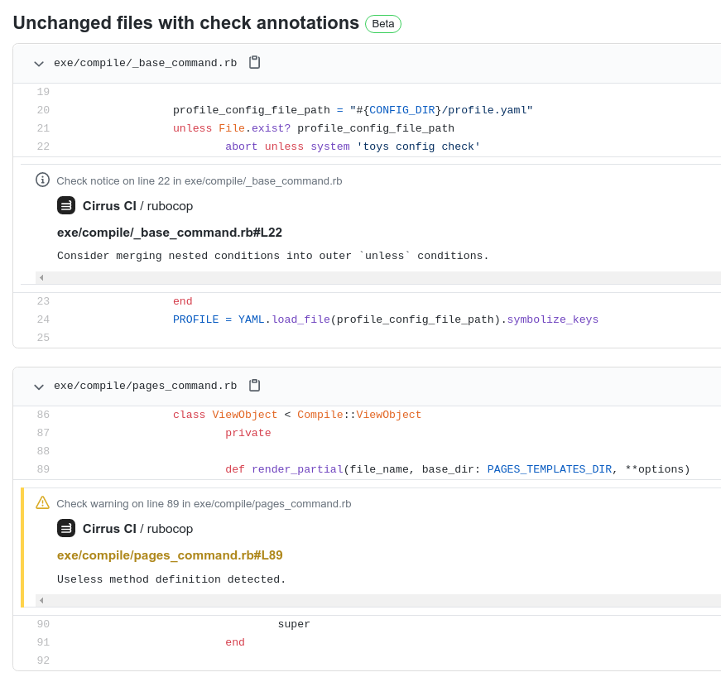Collapse the exe/compile/_base_command.rb file section
721x682 pixels.
coord(39,63)
